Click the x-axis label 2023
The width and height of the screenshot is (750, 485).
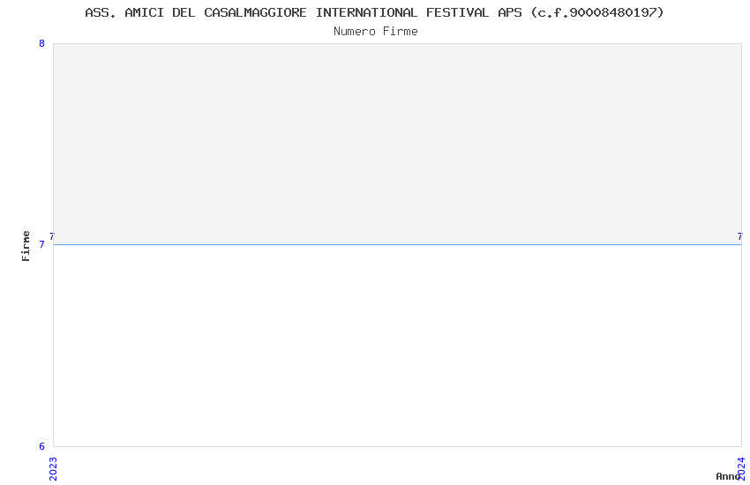coord(53,469)
